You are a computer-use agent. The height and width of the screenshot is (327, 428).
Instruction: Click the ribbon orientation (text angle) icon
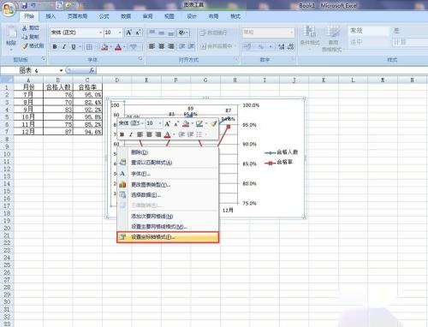coord(181,33)
